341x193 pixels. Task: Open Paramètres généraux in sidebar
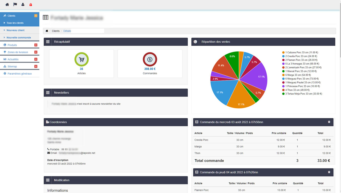pos(19,74)
